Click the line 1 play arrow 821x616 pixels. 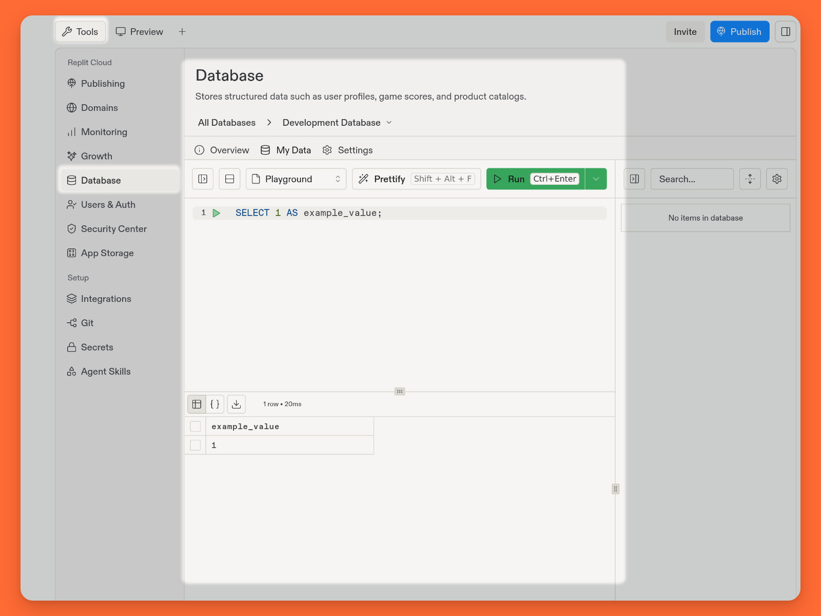tap(217, 213)
